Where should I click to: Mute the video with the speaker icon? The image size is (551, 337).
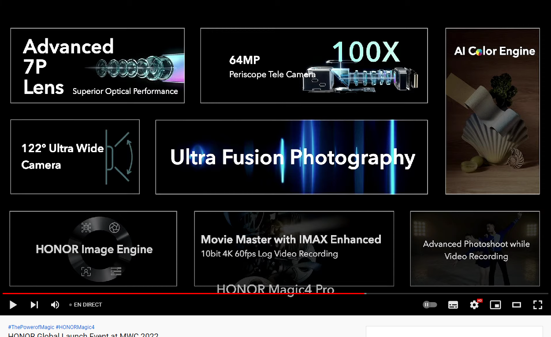pos(55,305)
